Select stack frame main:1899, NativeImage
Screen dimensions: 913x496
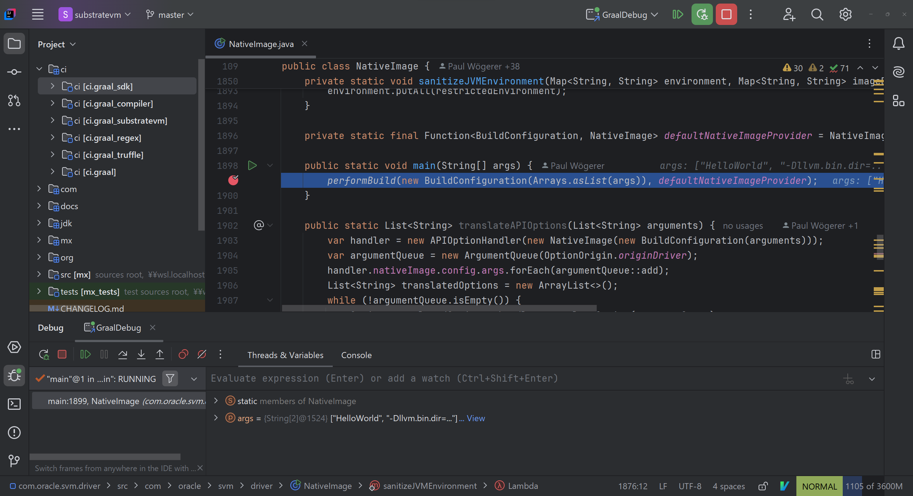click(119, 401)
